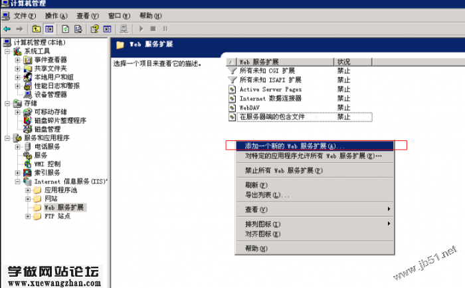
Task: Select the Active Server Pages extension icon
Action: (232, 88)
